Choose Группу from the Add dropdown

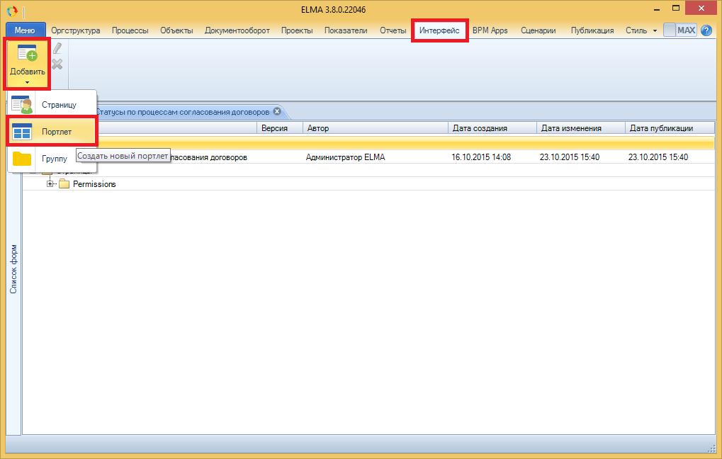click(x=54, y=159)
